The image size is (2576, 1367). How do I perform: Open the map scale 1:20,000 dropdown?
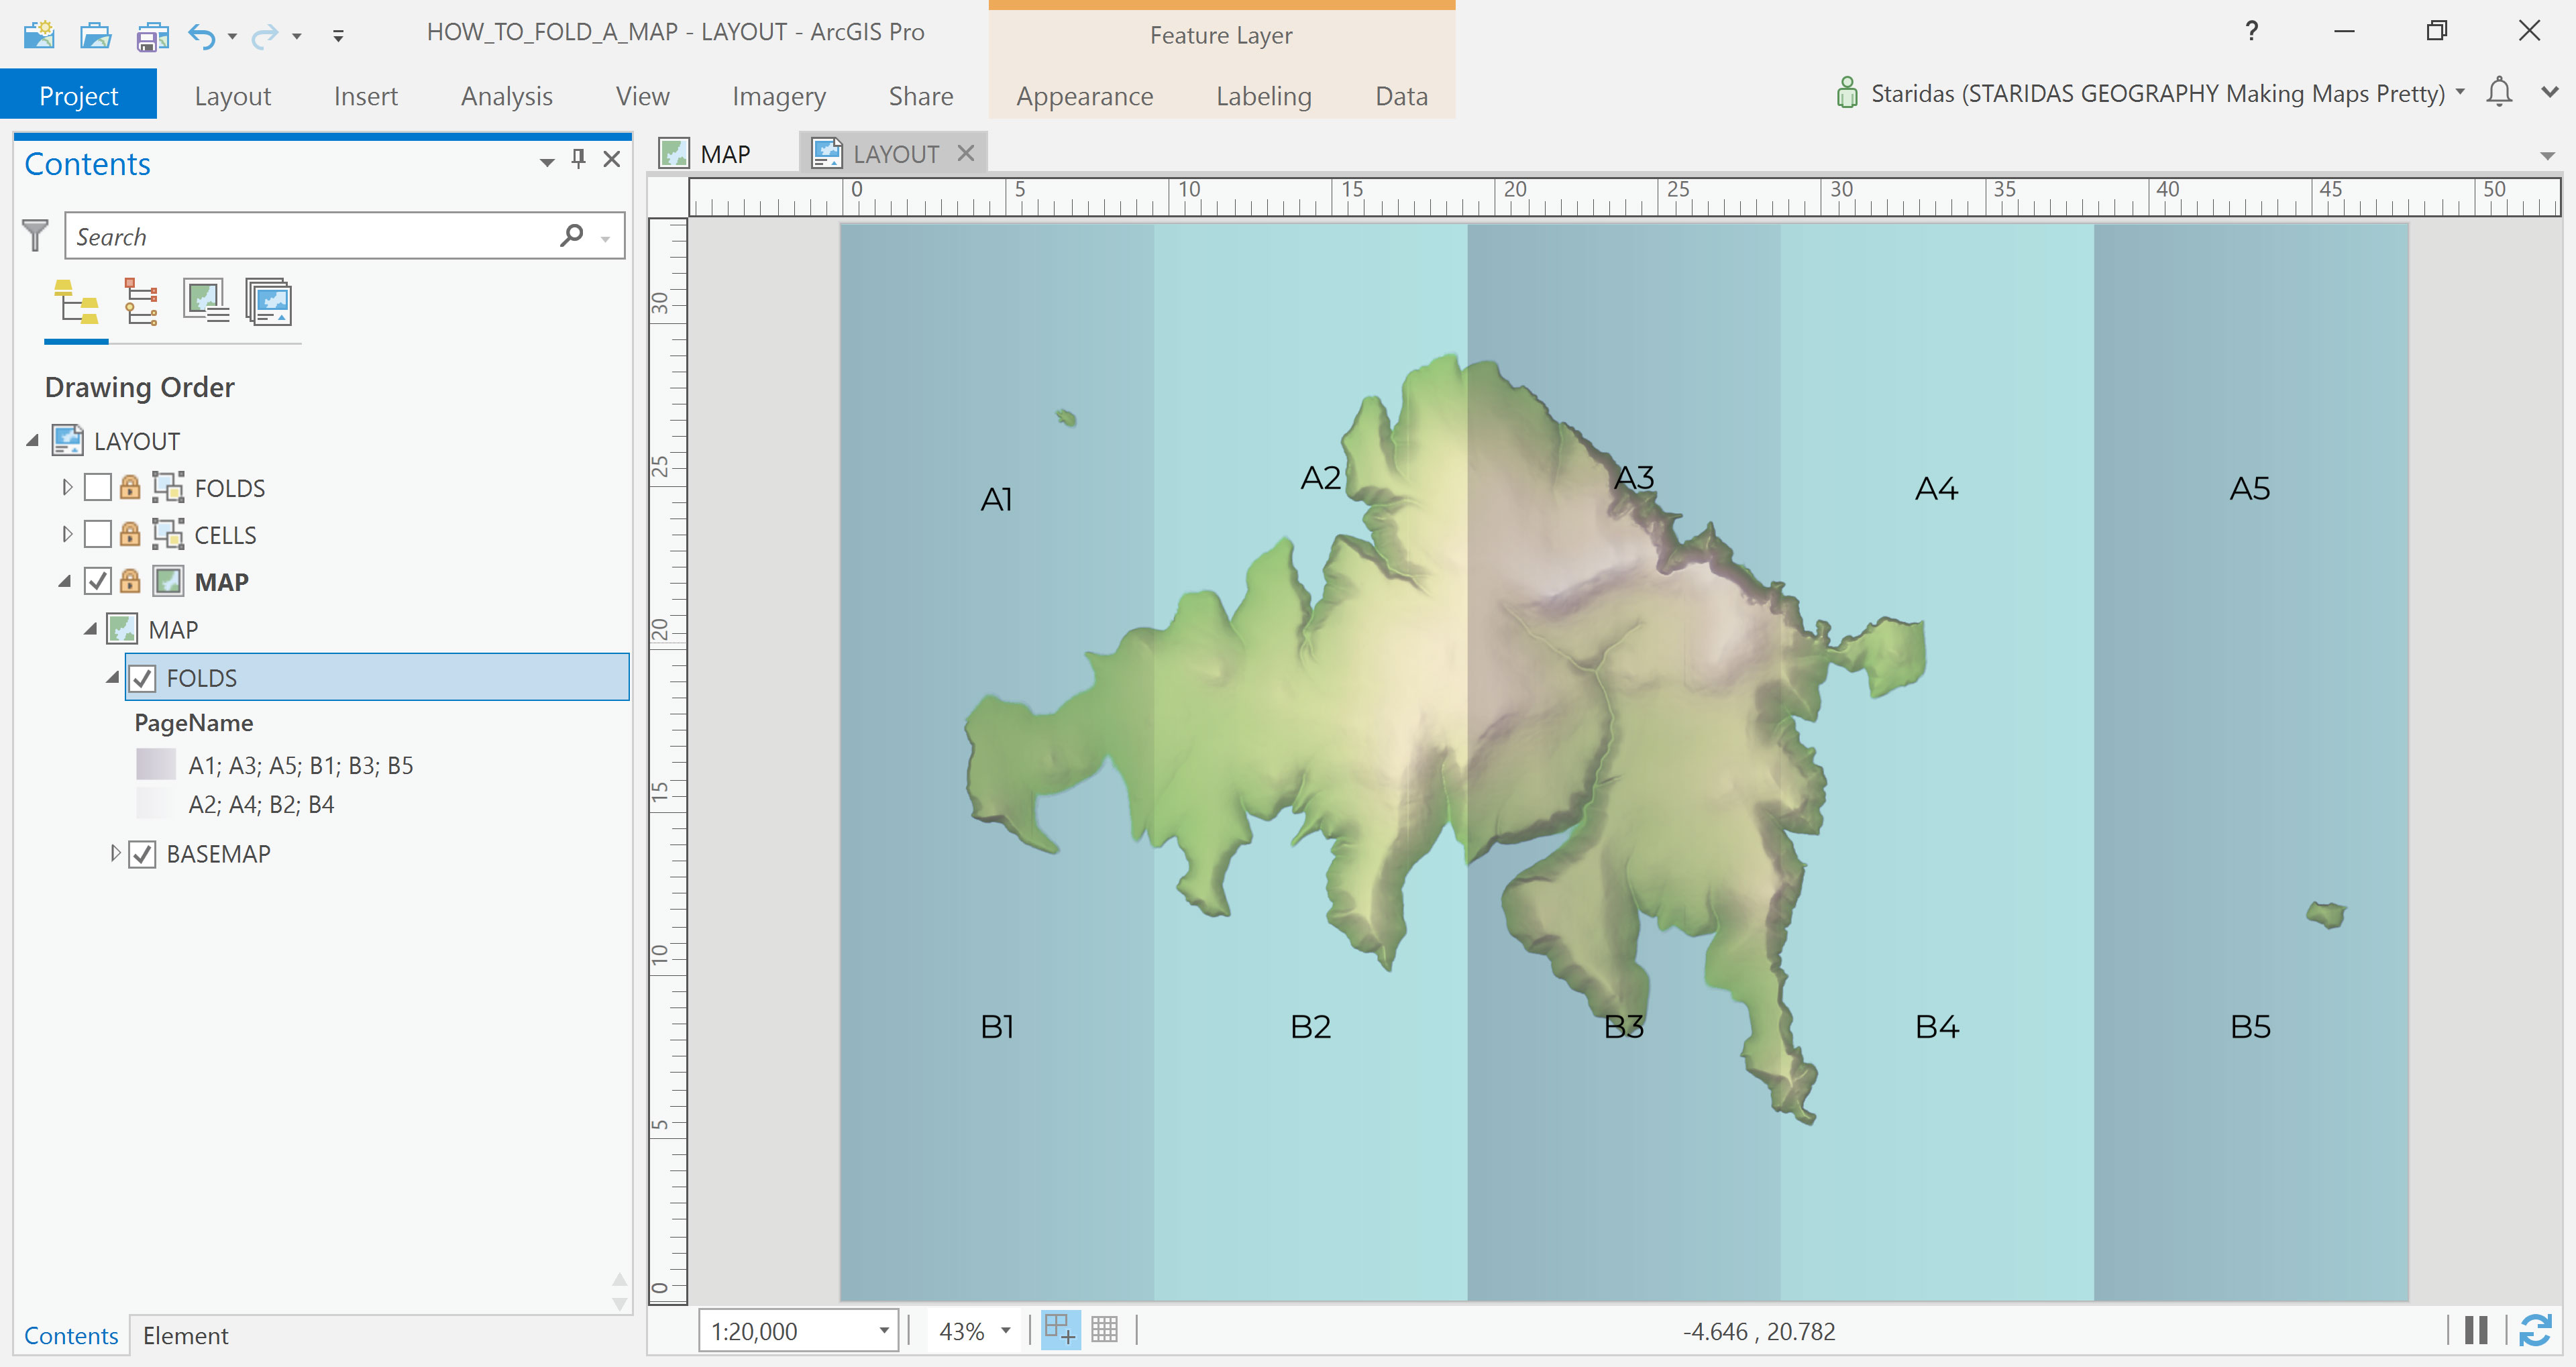(x=883, y=1331)
